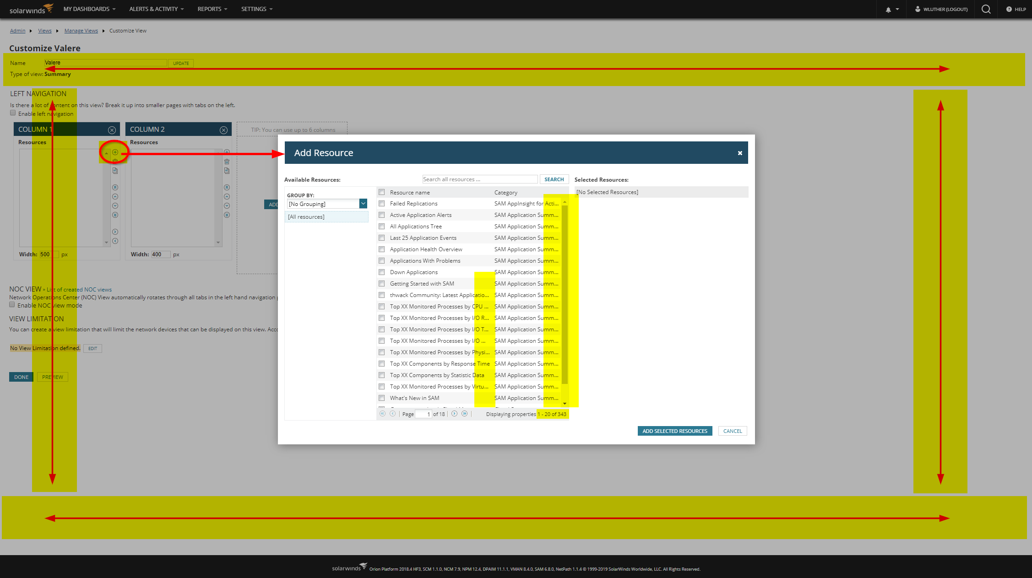The image size is (1032, 578).
Task: Click the Search button in dialog
Action: [554, 179]
